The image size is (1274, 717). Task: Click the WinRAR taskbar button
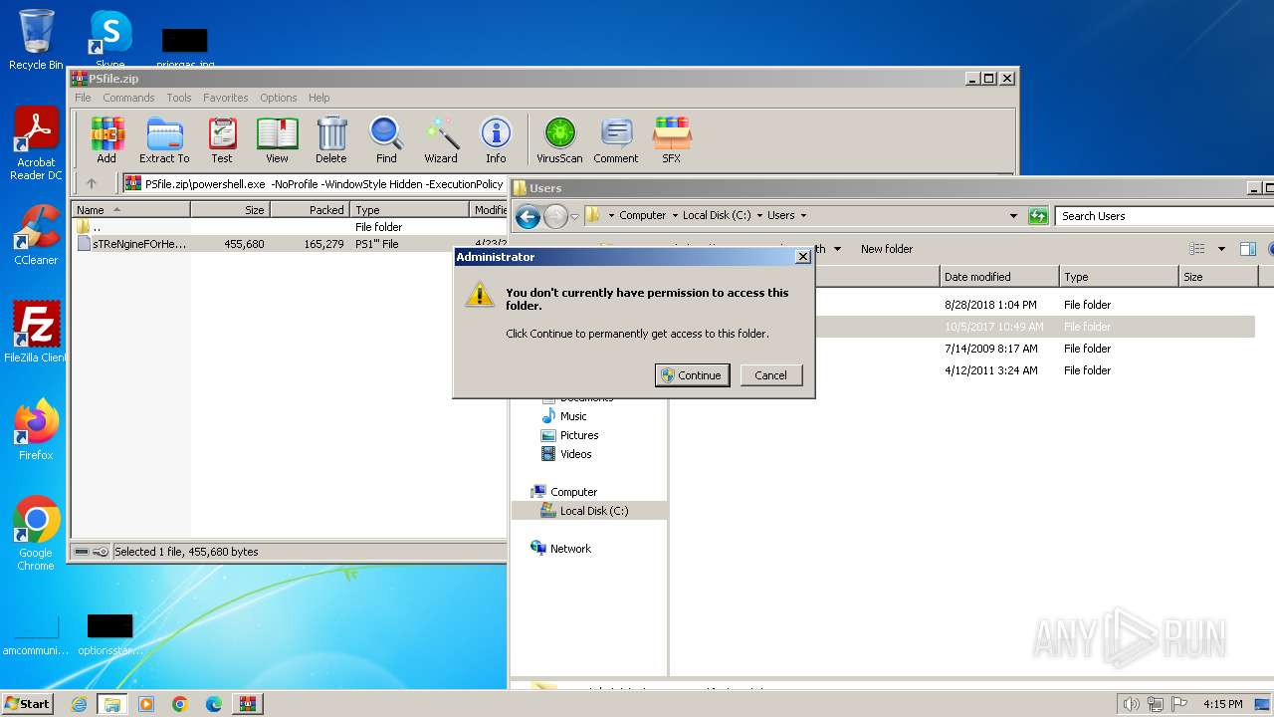pos(247,704)
